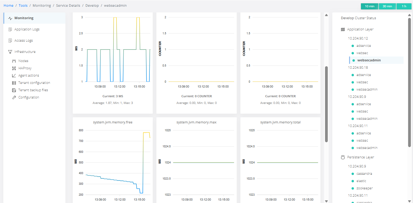This screenshot has width=413, height=203.
Task: Click the Application Layer stack icon
Action: pyautogui.click(x=343, y=29)
